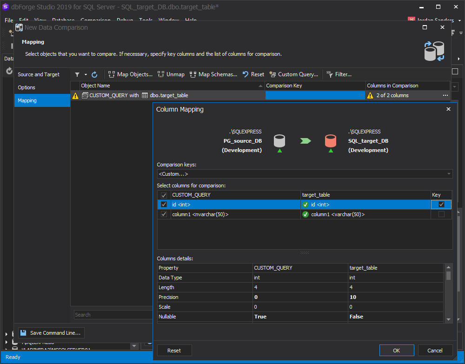The height and width of the screenshot is (364, 465).
Task: Switch to the Source and Target page
Action: tap(42, 74)
